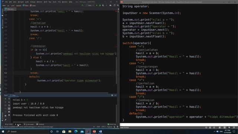238x134 pixels.
Task: Open the Event Log button
Action: [112, 124]
